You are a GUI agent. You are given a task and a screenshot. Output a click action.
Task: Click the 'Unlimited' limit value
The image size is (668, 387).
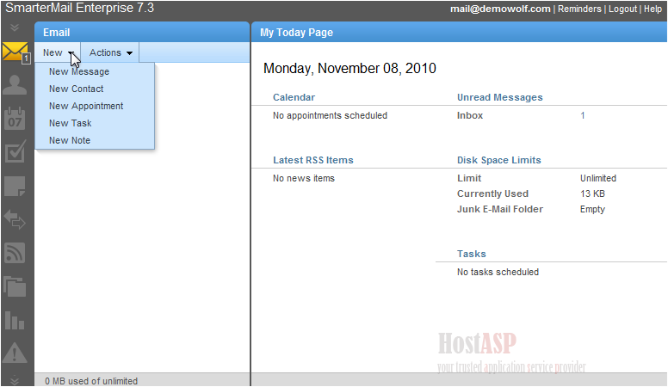point(598,178)
